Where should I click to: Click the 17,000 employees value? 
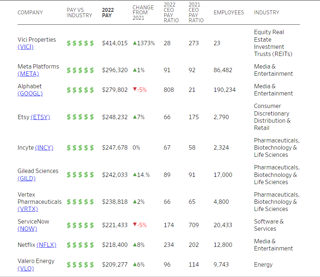[223, 175]
